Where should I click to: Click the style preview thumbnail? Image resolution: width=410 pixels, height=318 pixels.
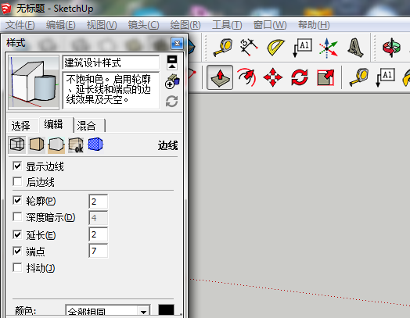click(34, 82)
